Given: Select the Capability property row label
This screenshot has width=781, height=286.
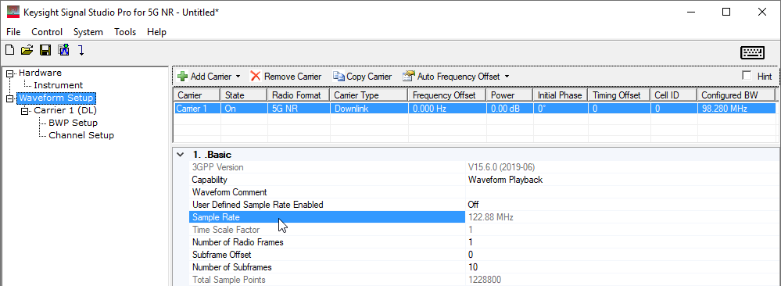Looking at the screenshot, I should pos(210,180).
